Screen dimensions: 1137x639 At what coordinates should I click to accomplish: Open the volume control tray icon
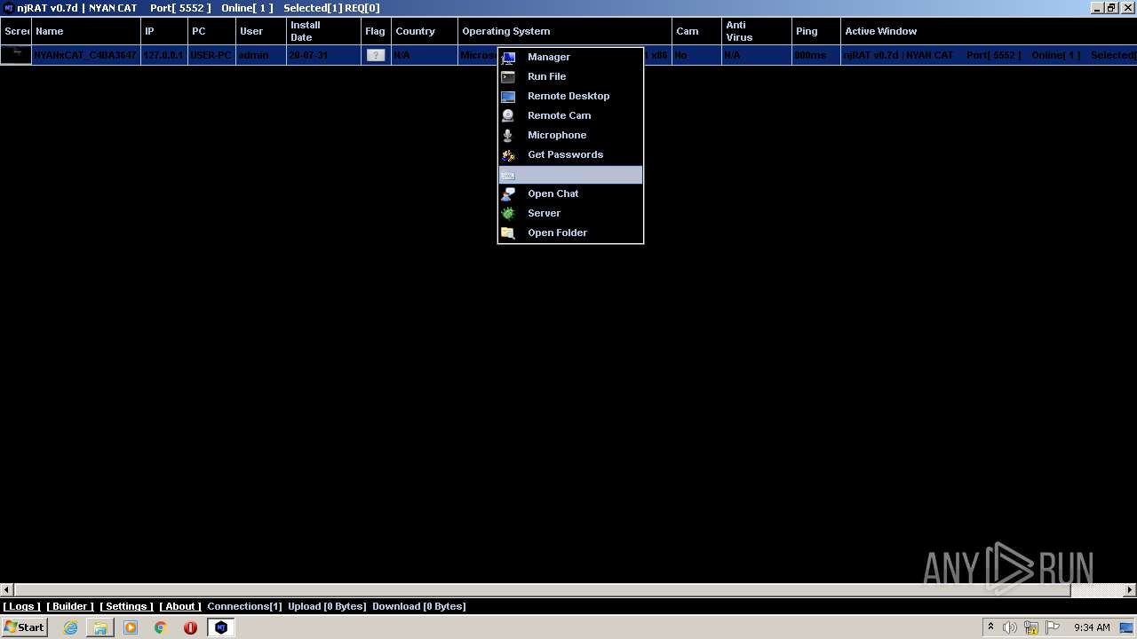1010,627
